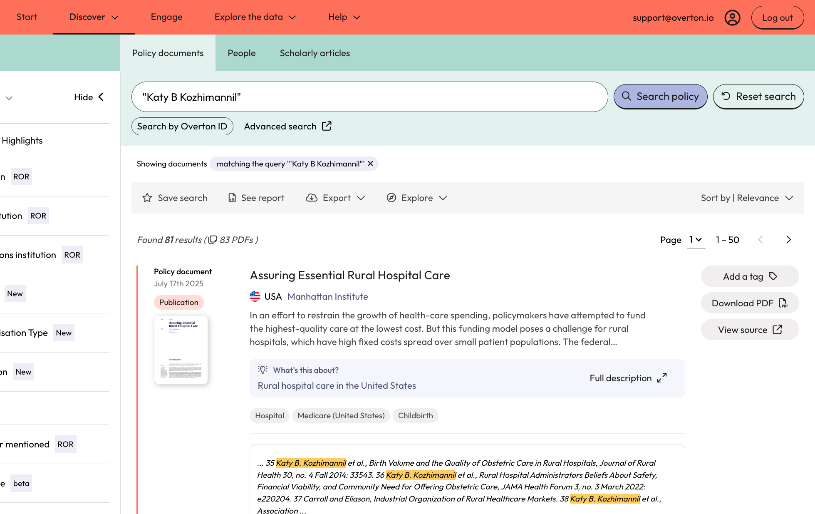Click Rural hospital care in the United States
815x514 pixels.
pos(337,385)
